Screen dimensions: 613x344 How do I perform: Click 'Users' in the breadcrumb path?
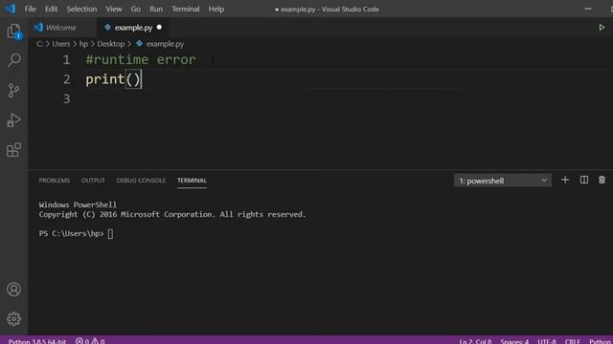[x=61, y=44]
